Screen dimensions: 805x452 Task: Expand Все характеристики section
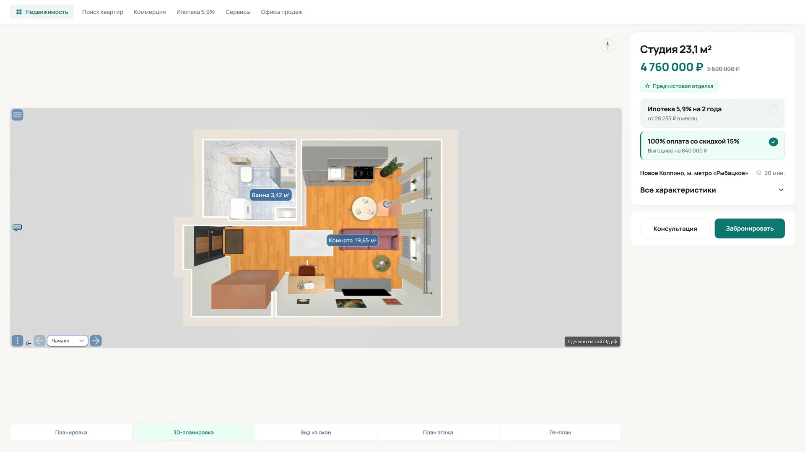pos(712,190)
